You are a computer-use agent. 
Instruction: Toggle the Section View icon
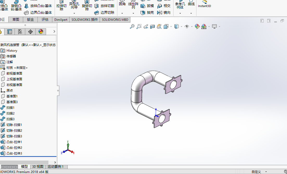coord(152,26)
